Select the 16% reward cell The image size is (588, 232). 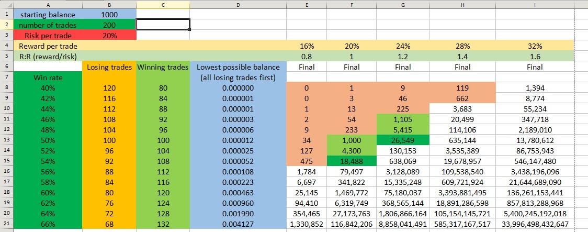coord(307,46)
